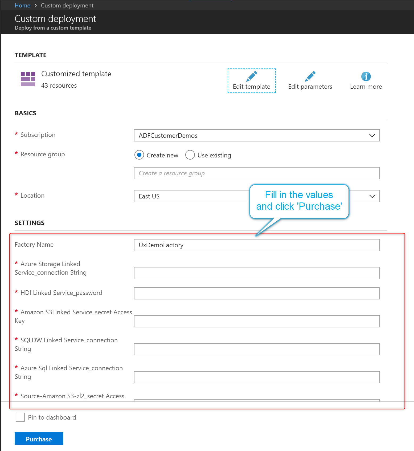
Task: Focus the Create a resource group field
Action: 257,173
